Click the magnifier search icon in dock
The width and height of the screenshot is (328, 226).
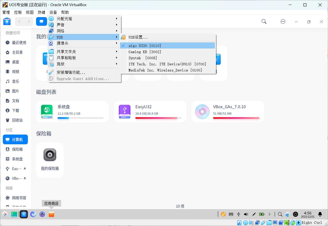[x=280, y=214]
